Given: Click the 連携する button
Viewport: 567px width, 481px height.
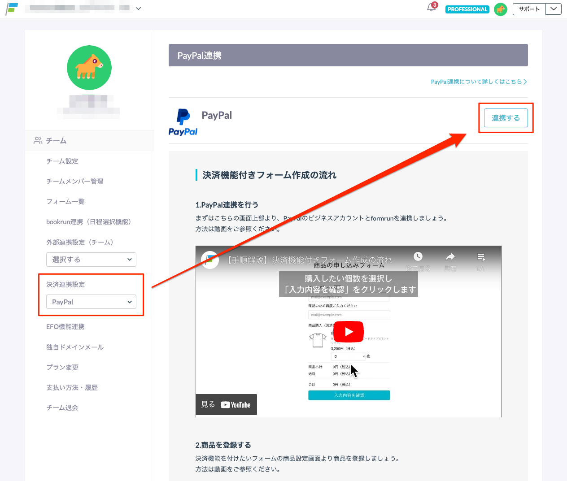Looking at the screenshot, I should coord(506,118).
